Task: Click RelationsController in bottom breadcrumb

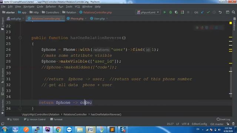Action: pyautogui.click(x=75, y=115)
